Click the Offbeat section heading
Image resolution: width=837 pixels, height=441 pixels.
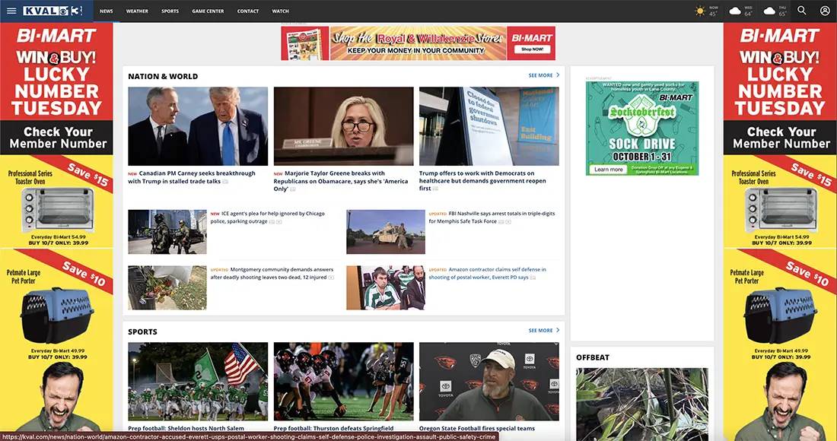[593, 357]
